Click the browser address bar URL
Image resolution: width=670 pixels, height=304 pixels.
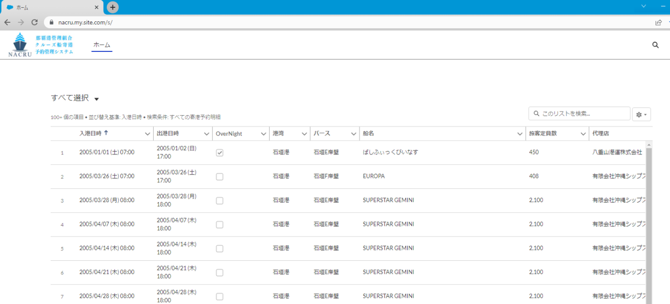click(x=85, y=22)
